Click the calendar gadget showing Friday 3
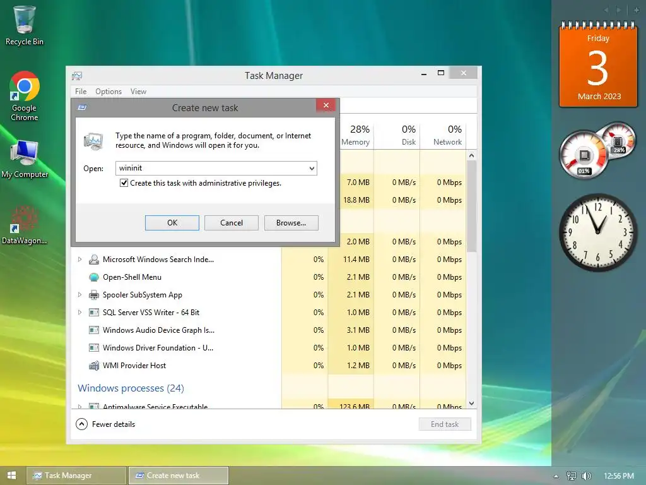The image size is (646, 485). [598, 64]
